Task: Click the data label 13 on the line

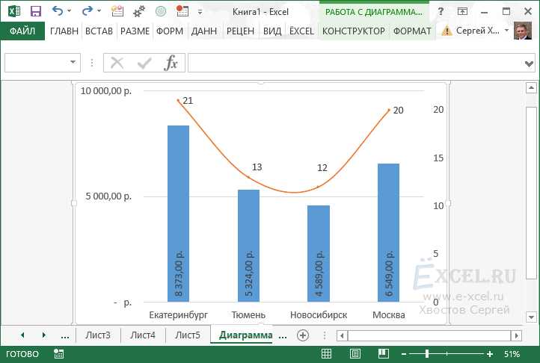Action: pos(257,167)
